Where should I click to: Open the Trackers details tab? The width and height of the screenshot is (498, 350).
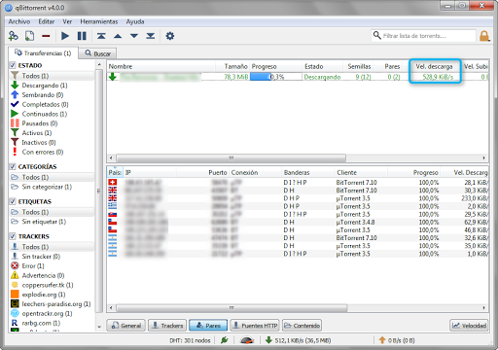pyautogui.click(x=167, y=326)
